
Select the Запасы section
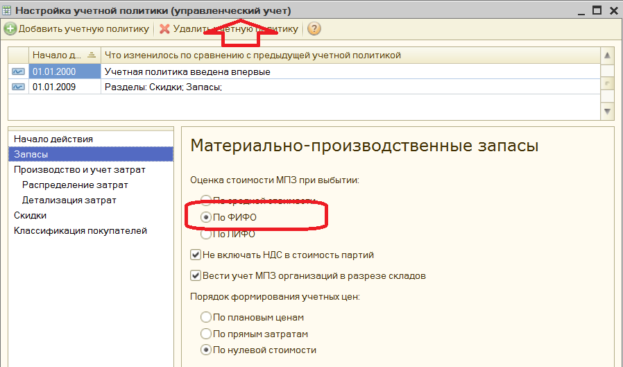click(91, 154)
